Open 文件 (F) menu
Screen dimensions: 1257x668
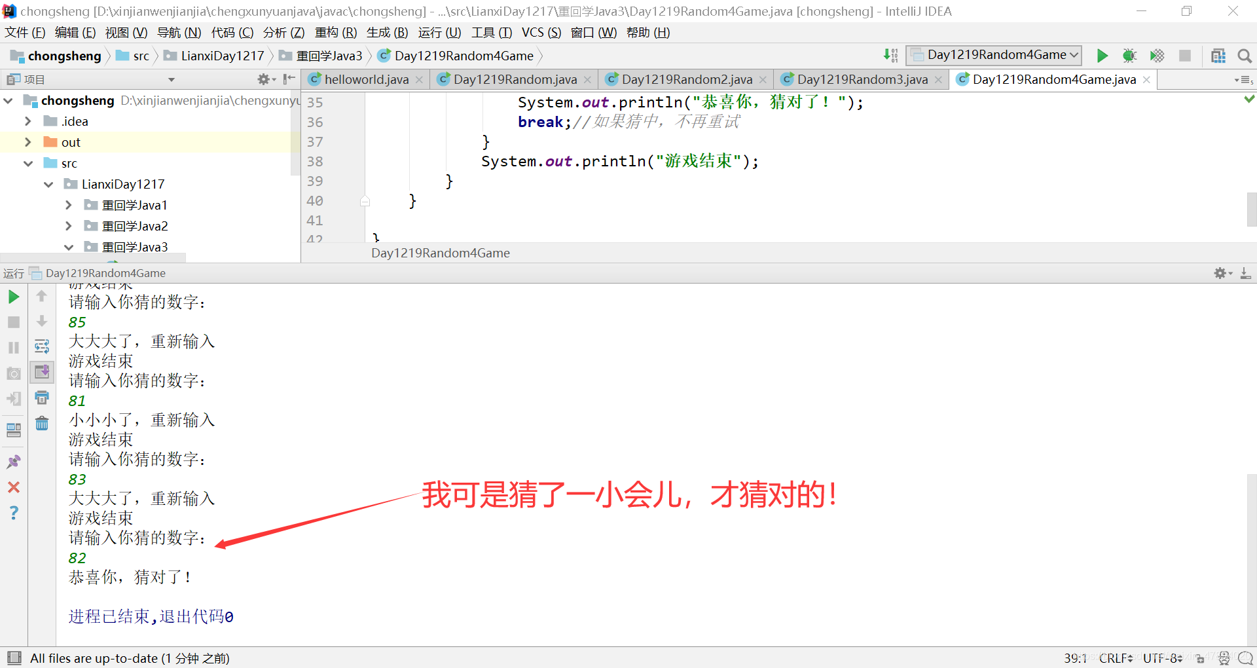(x=25, y=33)
